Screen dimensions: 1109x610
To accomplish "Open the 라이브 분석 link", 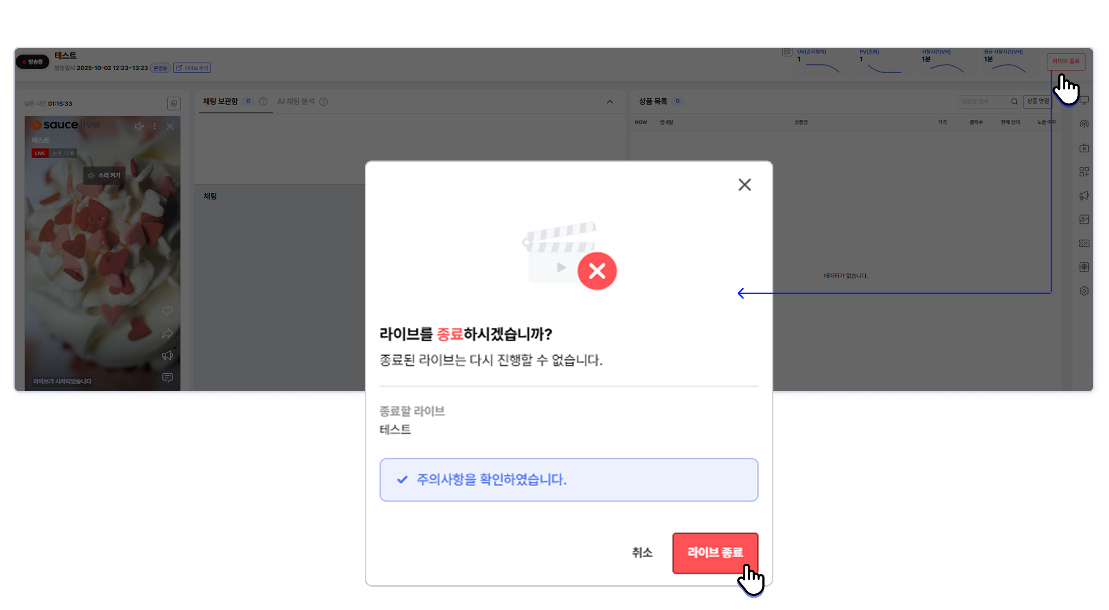I will tap(192, 68).
